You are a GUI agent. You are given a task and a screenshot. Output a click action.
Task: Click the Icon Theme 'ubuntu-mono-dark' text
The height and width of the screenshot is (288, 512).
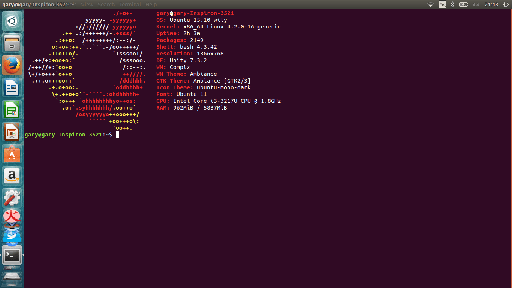[224, 87]
